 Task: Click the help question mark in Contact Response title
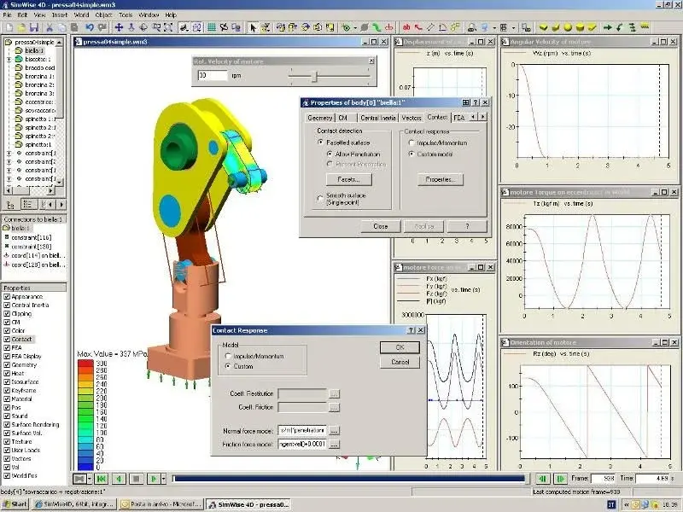pos(412,330)
